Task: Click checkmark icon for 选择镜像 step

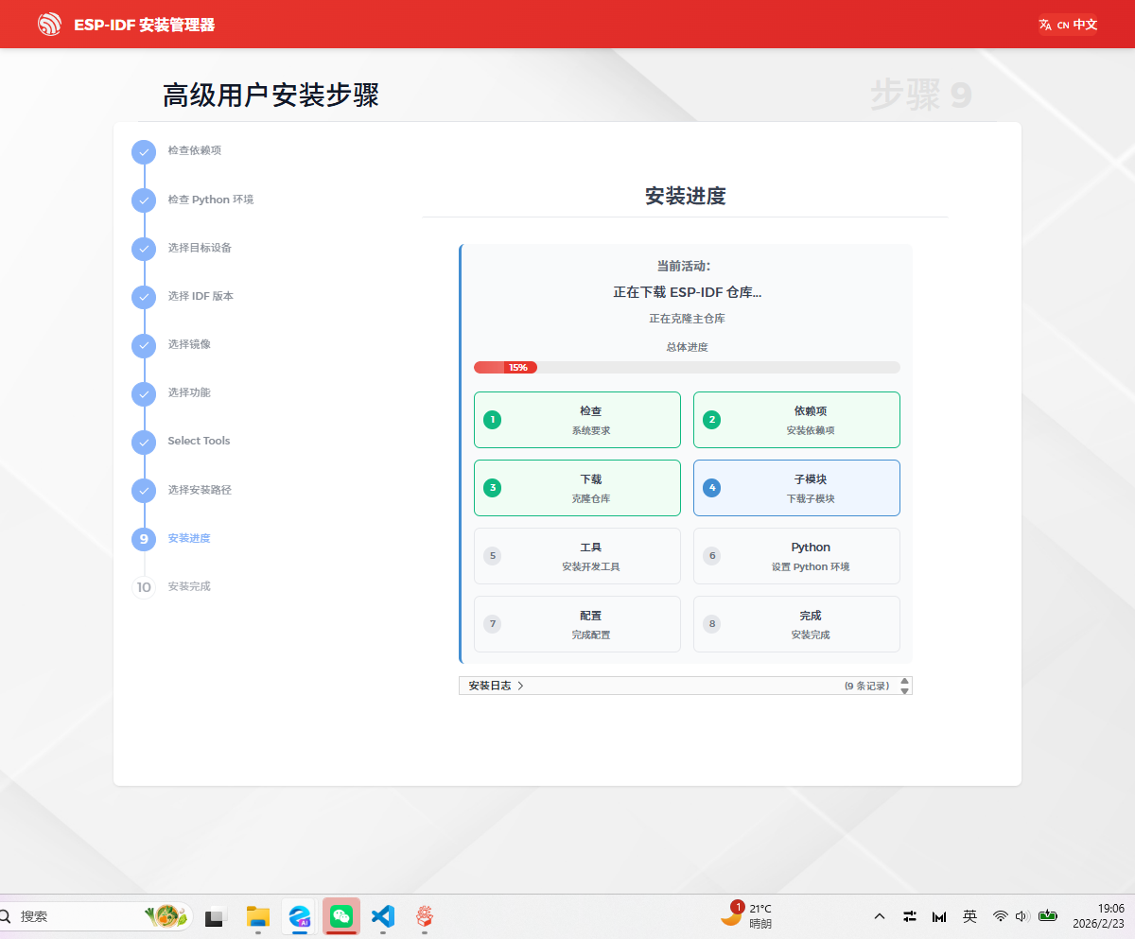Action: click(144, 345)
